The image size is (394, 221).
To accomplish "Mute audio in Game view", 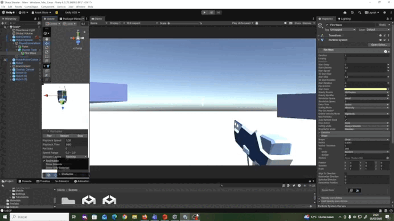I will [x=285, y=23].
